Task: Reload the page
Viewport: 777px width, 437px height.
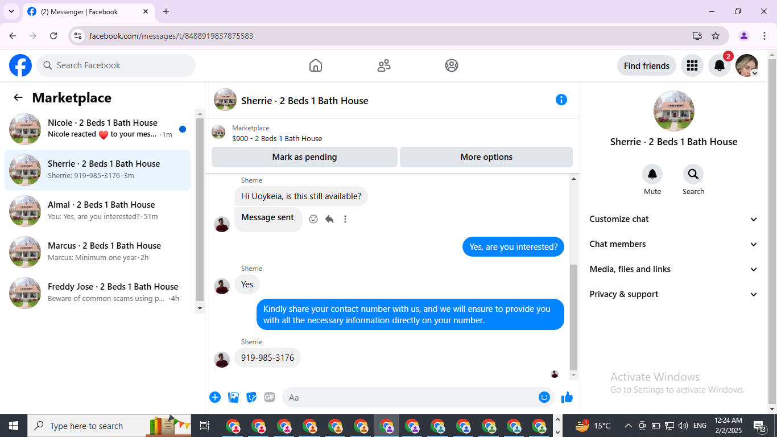Action: coord(53,36)
